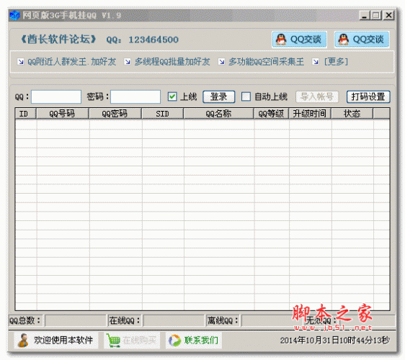Sort by QQ号码 column header
Screen dimensions: 405x360
tap(62, 114)
